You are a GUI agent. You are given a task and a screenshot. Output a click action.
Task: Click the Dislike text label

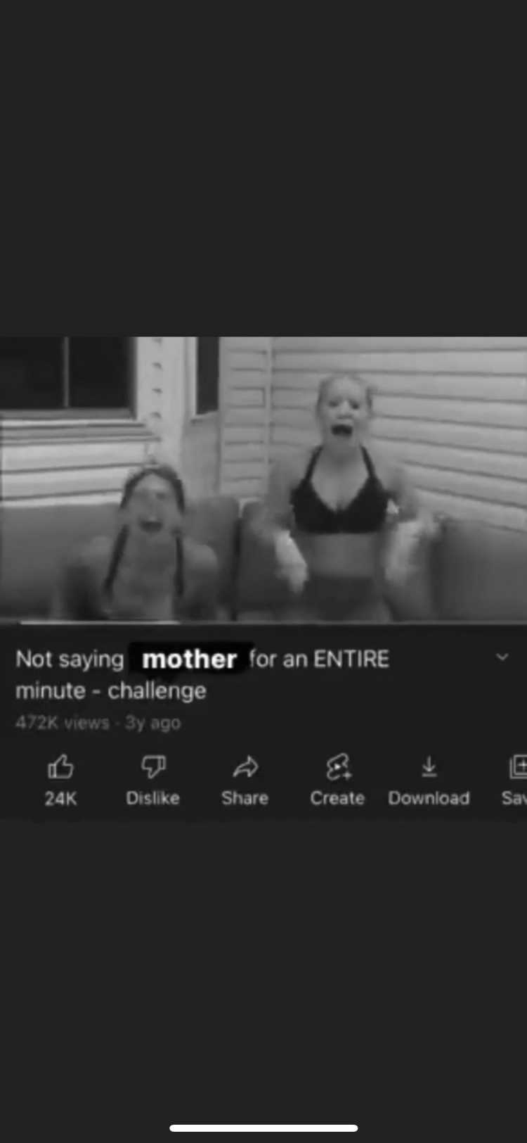[152, 798]
